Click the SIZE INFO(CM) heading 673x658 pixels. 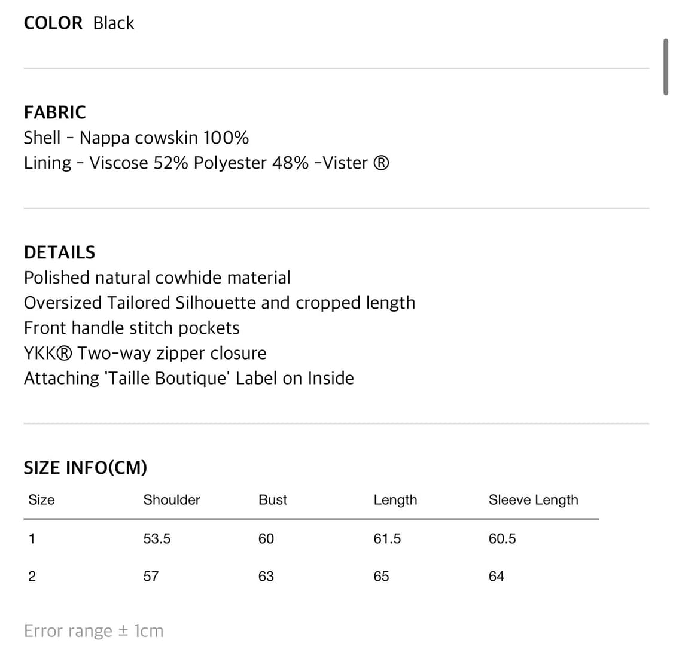point(86,468)
